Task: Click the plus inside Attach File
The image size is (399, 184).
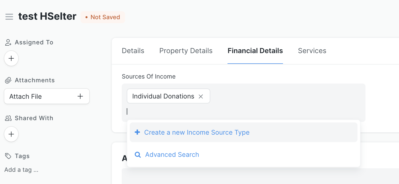Action: point(80,96)
